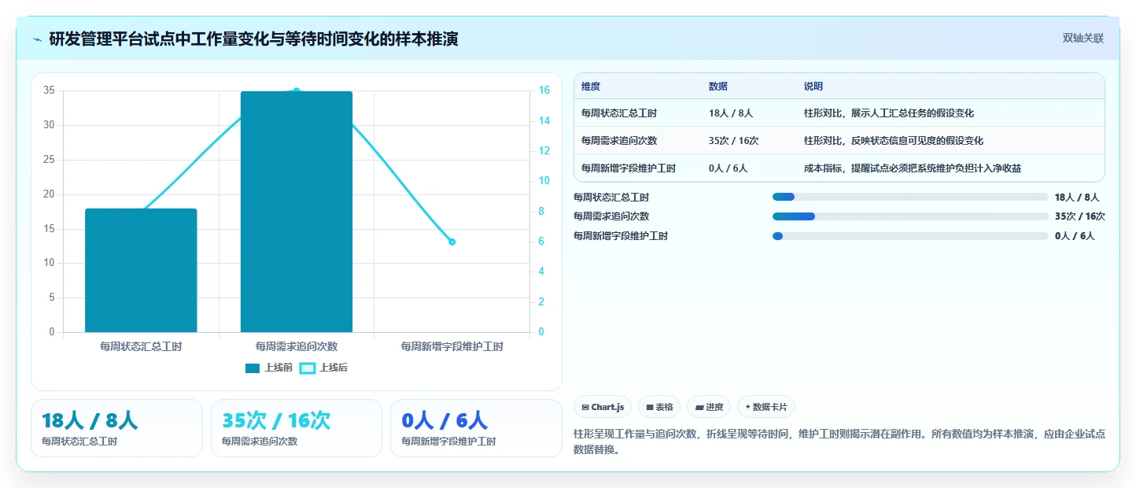This screenshot has width=1136, height=488.
Task: Open the 0人 / 6人 data card
Action: [x=476, y=428]
